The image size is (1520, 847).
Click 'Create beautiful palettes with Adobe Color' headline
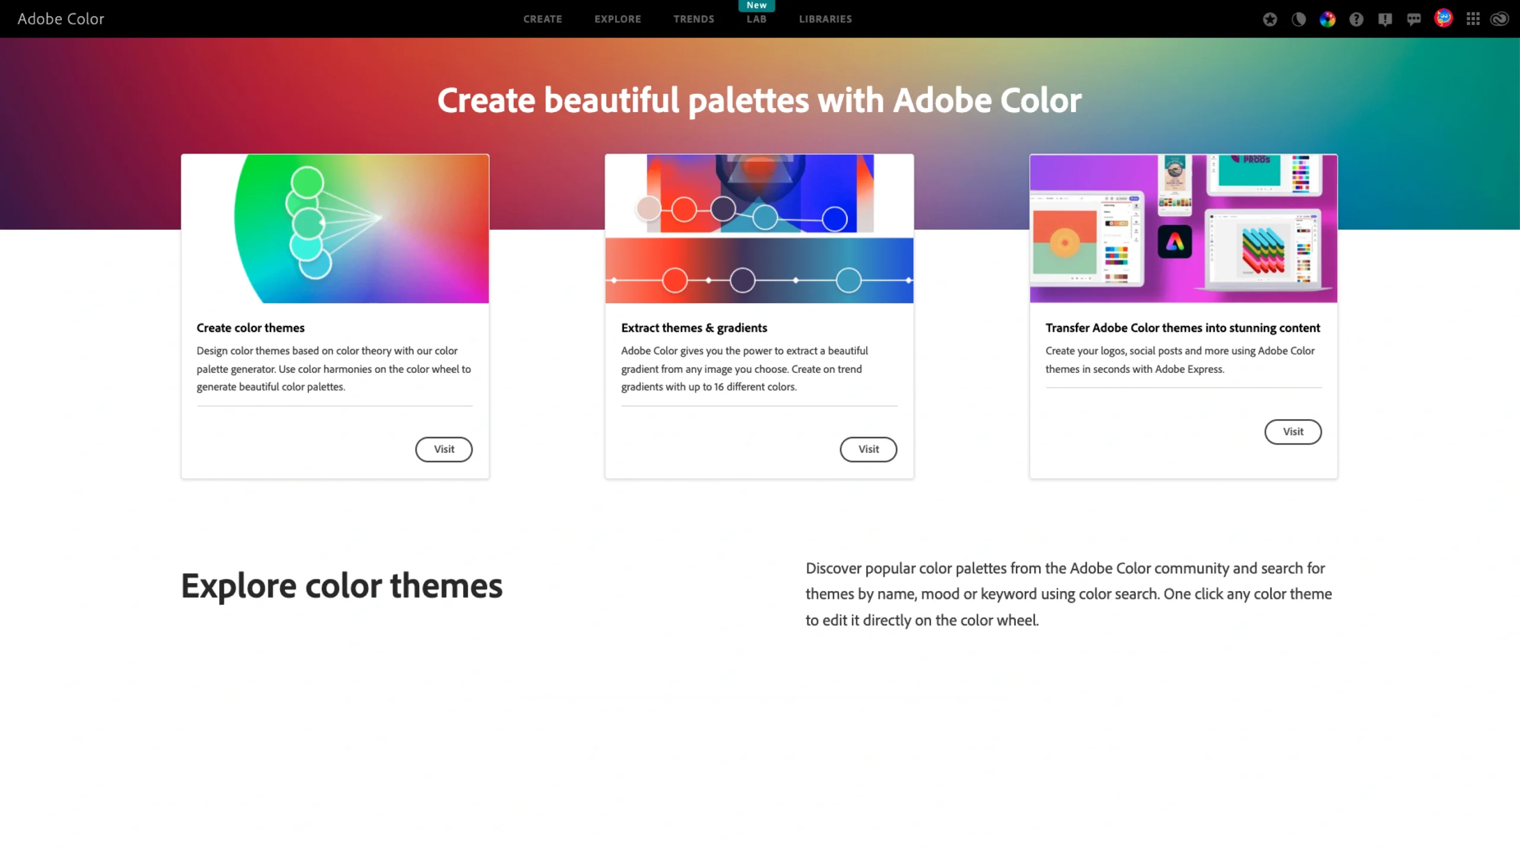point(759,100)
